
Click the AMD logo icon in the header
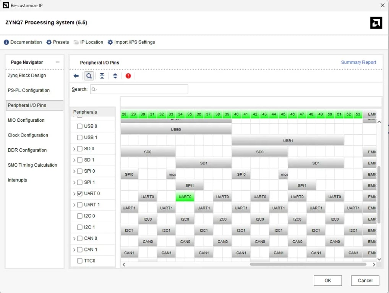click(376, 23)
